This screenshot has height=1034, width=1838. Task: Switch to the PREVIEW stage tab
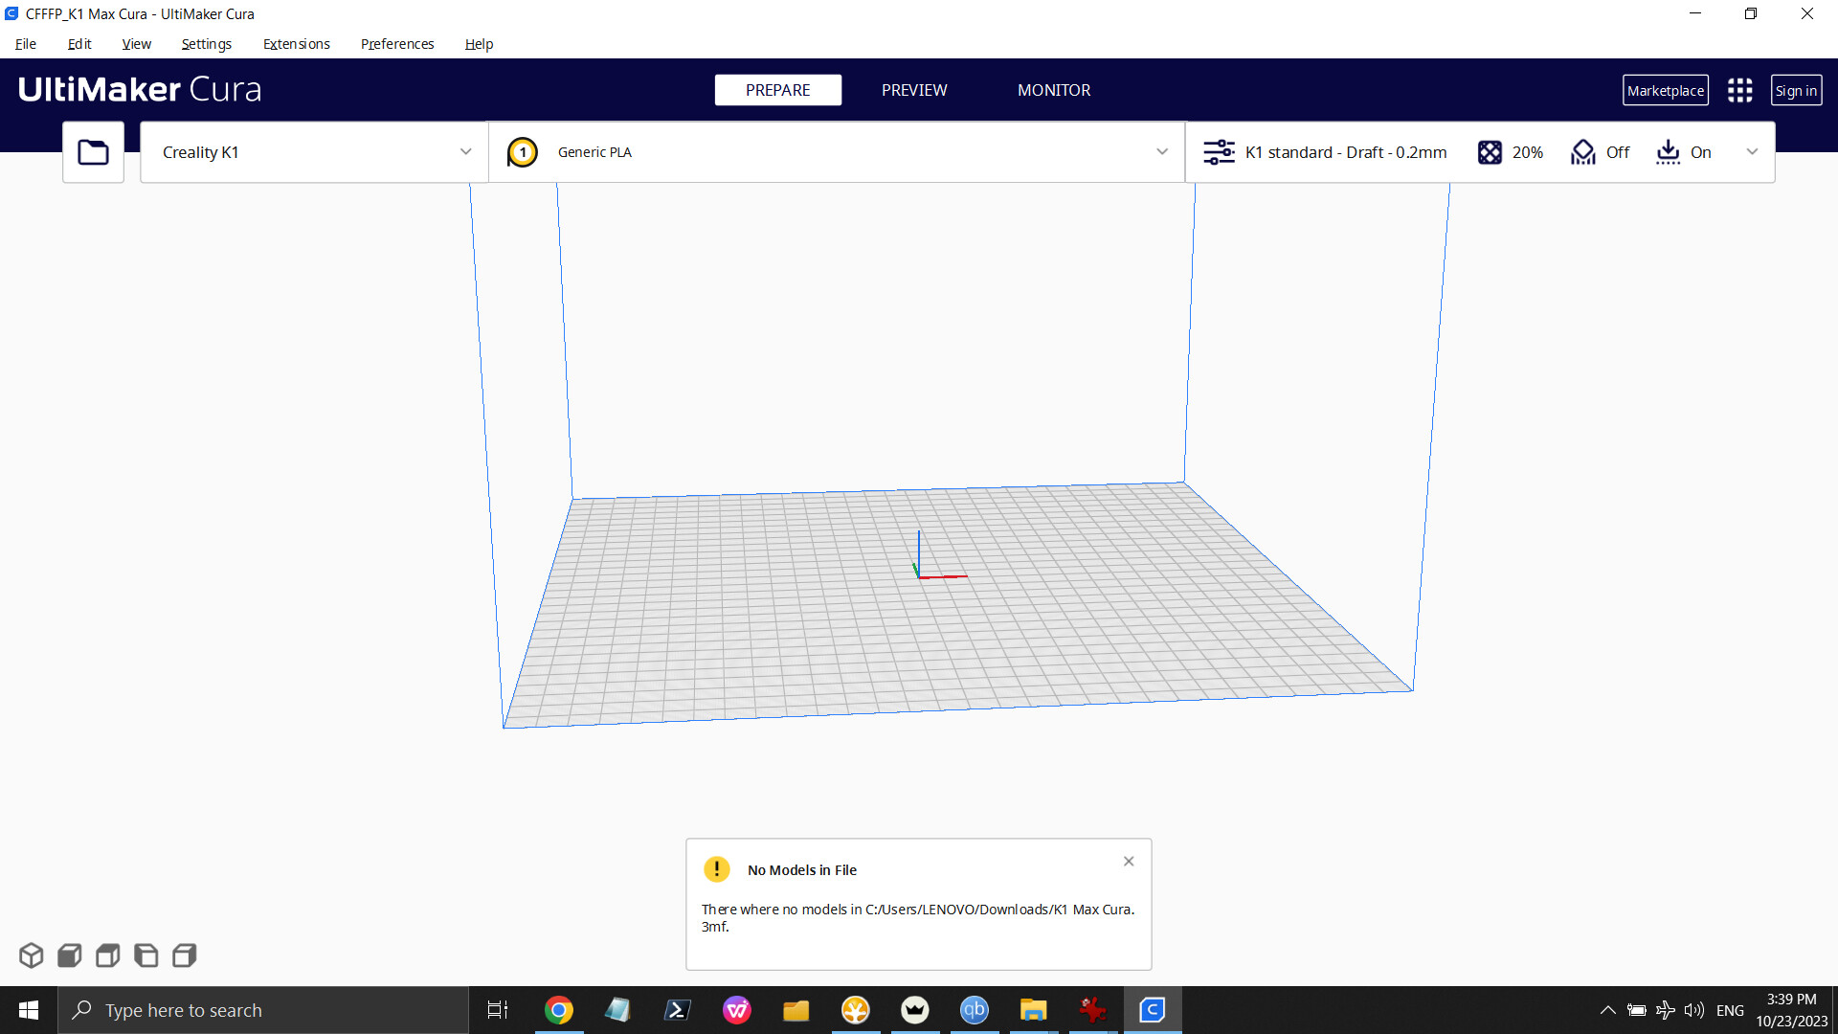[x=913, y=90]
